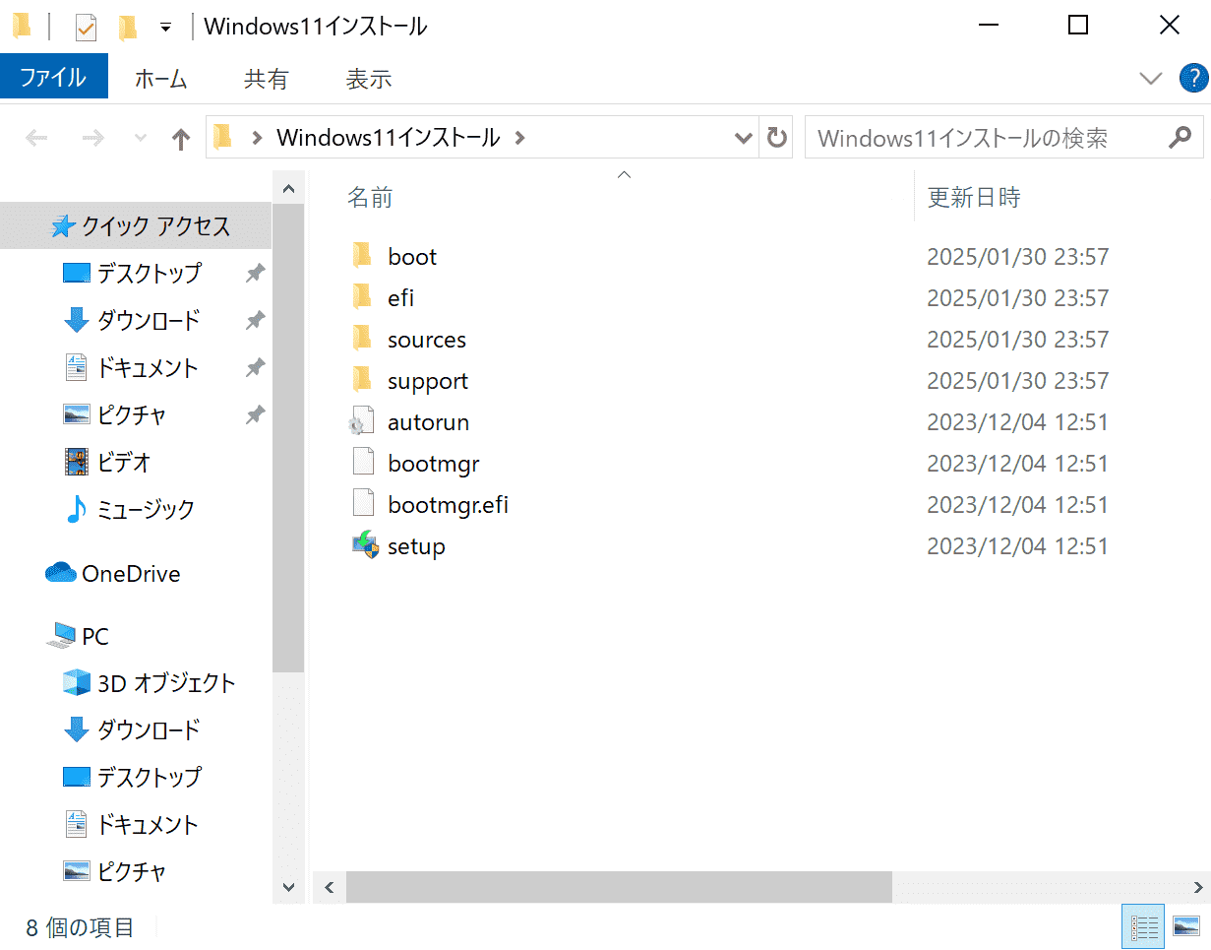Click the Properties checkmark icon in title bar
Image resolution: width=1211 pixels, height=950 pixels.
pyautogui.click(x=86, y=27)
